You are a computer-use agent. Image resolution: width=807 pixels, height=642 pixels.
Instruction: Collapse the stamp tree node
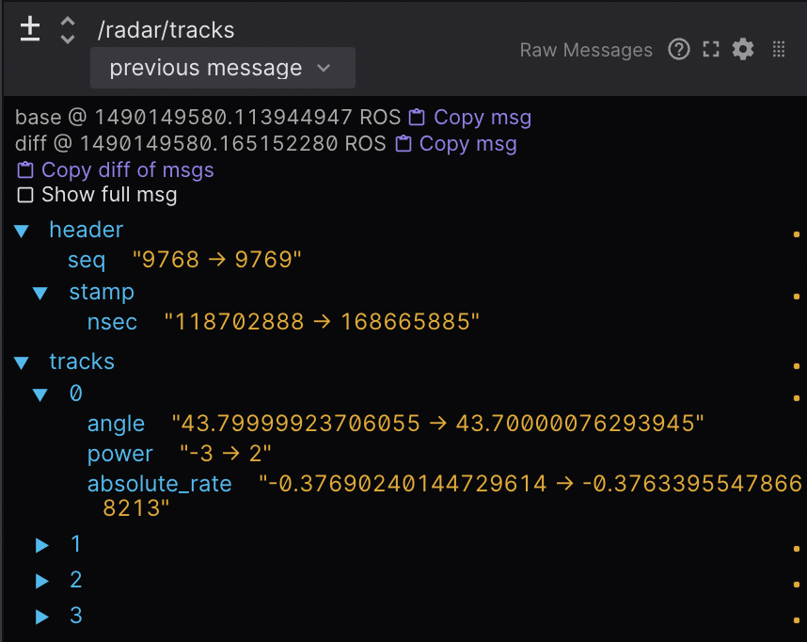[x=40, y=293]
